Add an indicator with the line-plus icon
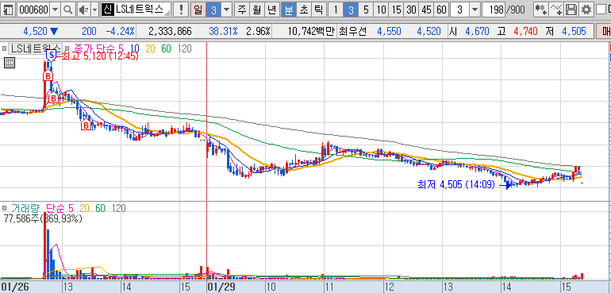This screenshot has height=293, width=611. click(x=557, y=10)
